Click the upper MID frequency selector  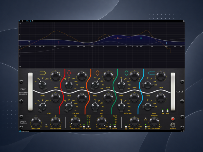95,85
